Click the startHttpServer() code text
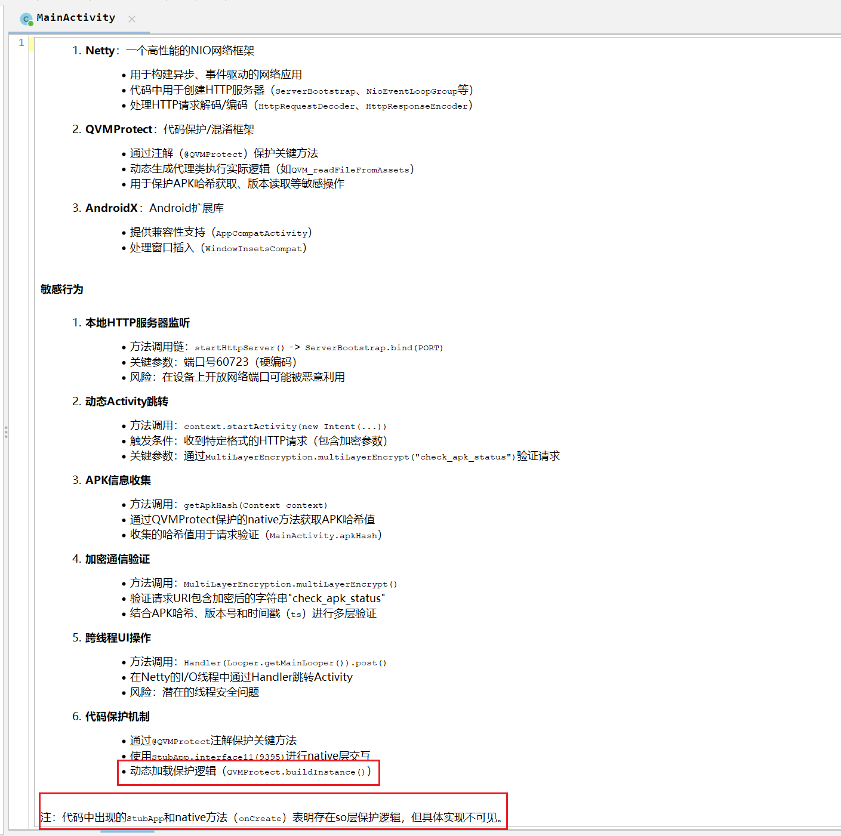 pyautogui.click(x=239, y=348)
